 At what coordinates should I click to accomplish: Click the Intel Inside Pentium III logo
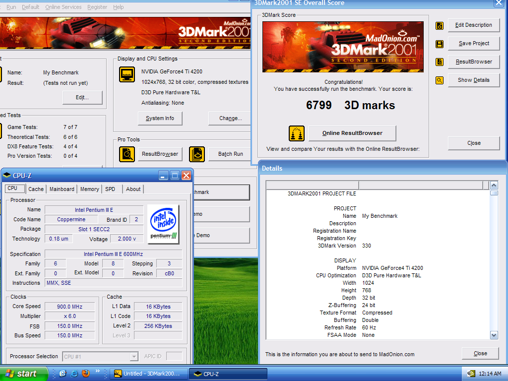(x=163, y=224)
